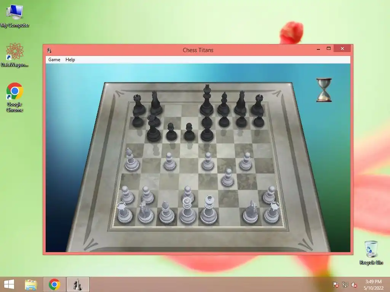Screen dimensions: 390x292
Task: Open the Recycle Bin
Action: (371, 252)
